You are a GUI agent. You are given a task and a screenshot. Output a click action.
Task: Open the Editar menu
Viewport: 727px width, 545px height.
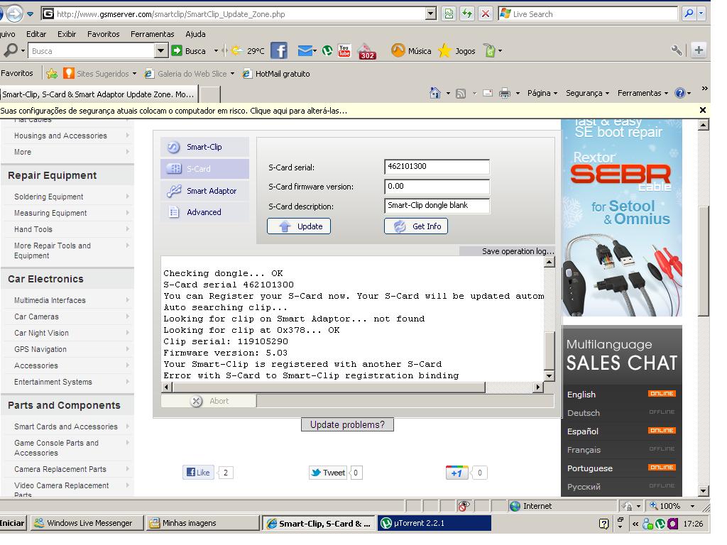pos(36,34)
